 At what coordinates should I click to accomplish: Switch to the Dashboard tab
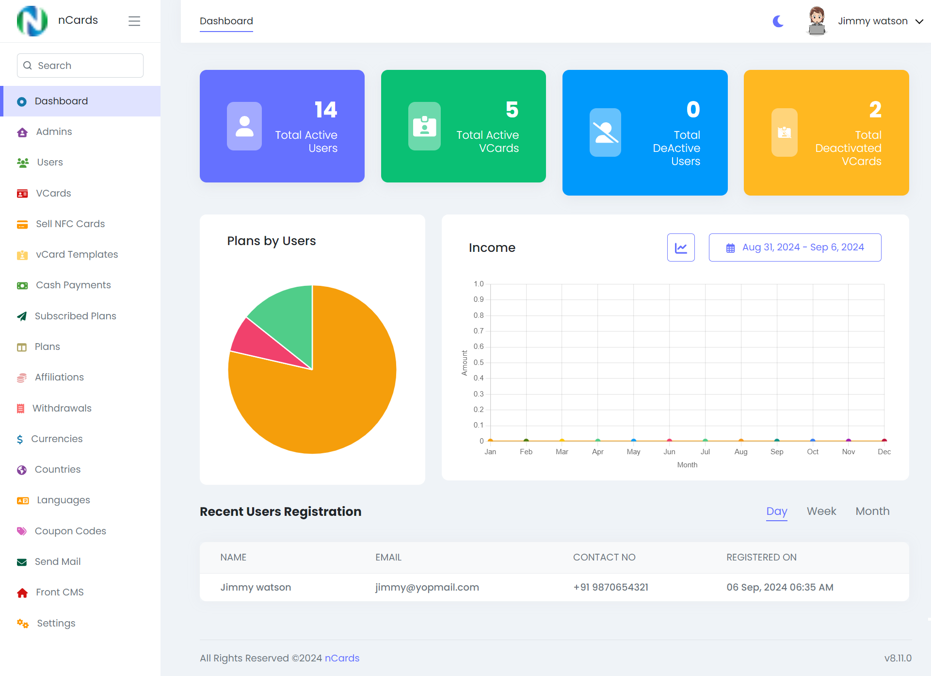tap(226, 21)
